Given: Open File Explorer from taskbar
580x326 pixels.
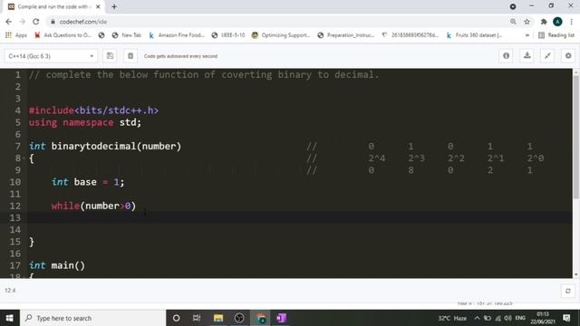Looking at the screenshot, I should pos(218,318).
